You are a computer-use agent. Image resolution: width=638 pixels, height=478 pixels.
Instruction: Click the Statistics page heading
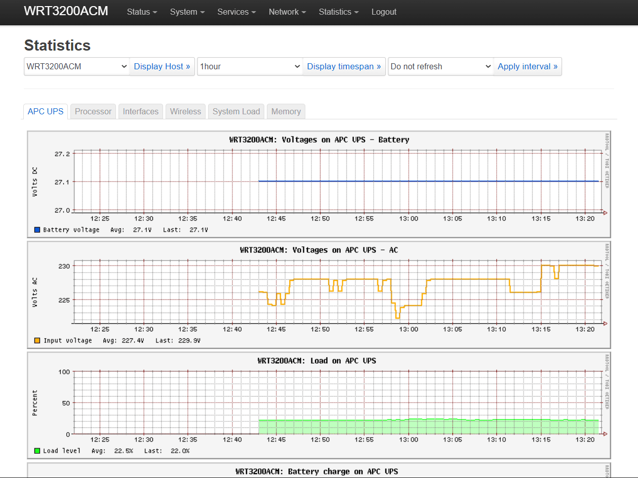pos(57,46)
